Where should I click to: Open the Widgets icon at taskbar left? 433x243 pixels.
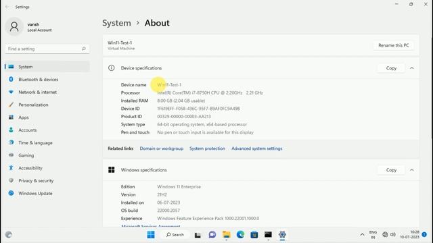[9, 235]
